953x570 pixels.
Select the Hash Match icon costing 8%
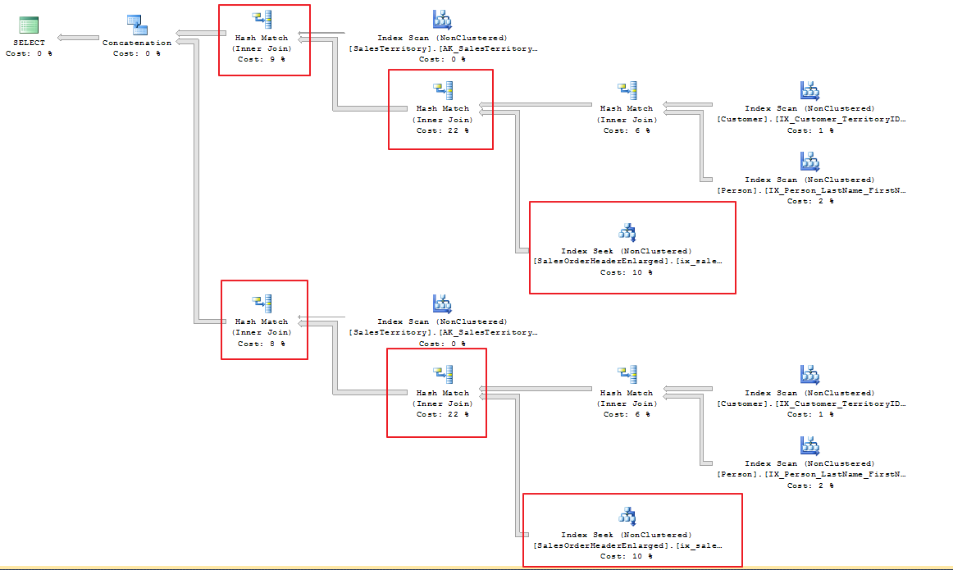coord(262,304)
